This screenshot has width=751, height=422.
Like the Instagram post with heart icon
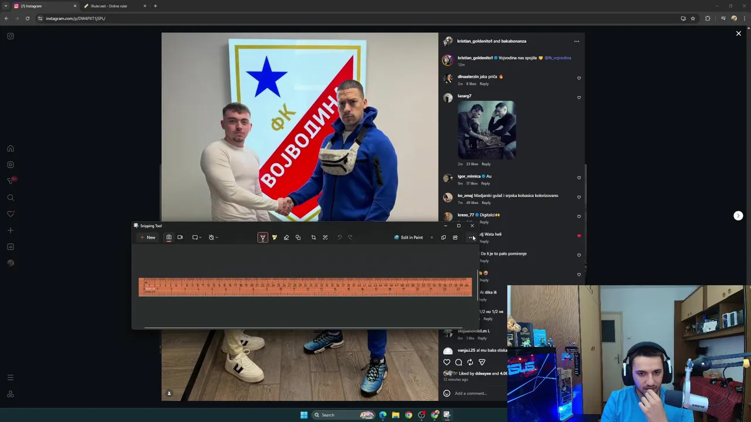click(x=447, y=362)
